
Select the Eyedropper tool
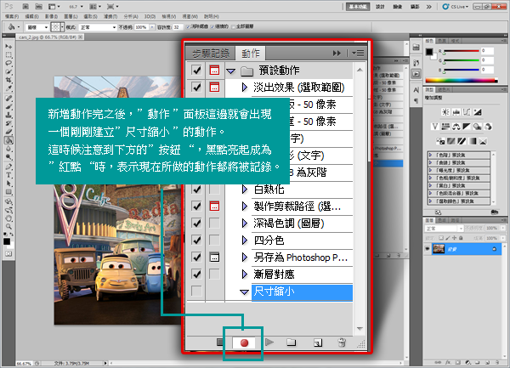pyautogui.click(x=8, y=88)
